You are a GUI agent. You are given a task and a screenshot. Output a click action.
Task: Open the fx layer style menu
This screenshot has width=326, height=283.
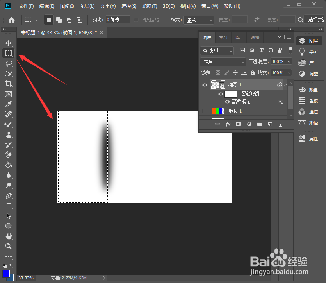pyautogui.click(x=228, y=124)
